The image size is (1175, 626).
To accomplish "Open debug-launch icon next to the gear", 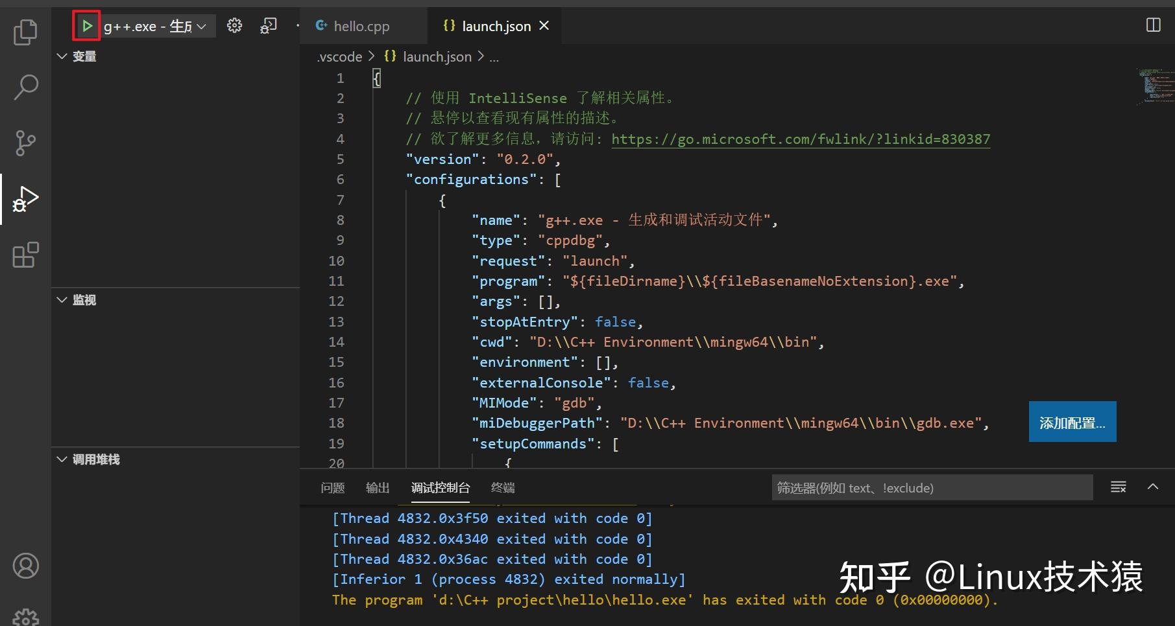I will pos(268,25).
